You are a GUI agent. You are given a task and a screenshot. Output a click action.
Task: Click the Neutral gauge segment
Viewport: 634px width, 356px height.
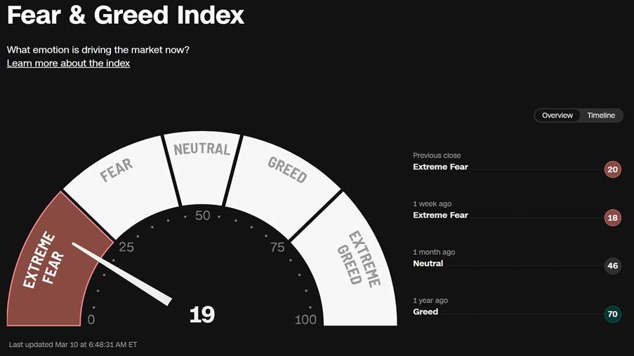202,167
